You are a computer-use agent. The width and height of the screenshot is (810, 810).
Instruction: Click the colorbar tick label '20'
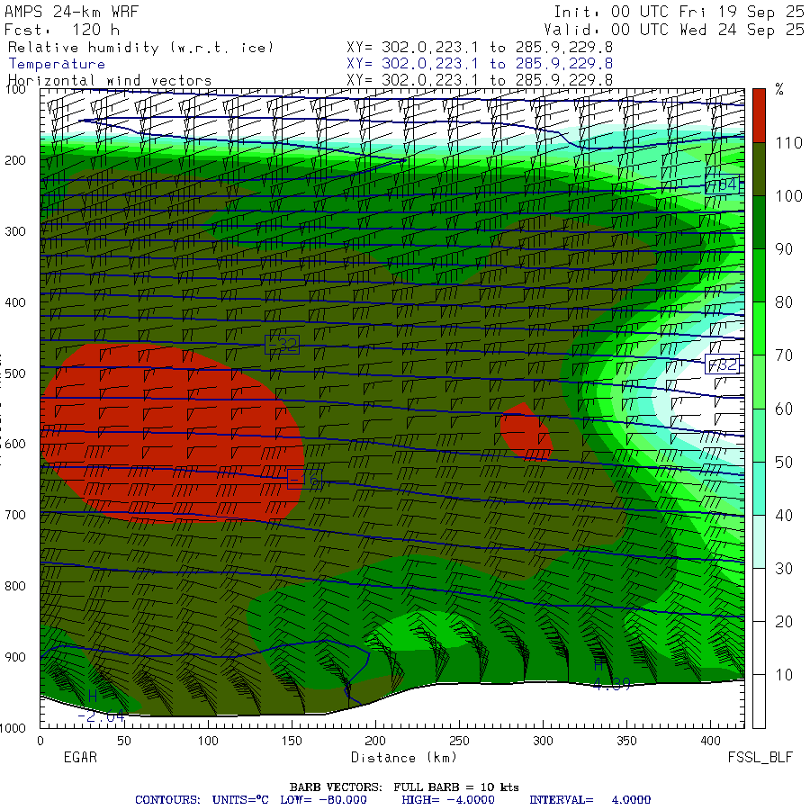784,621
